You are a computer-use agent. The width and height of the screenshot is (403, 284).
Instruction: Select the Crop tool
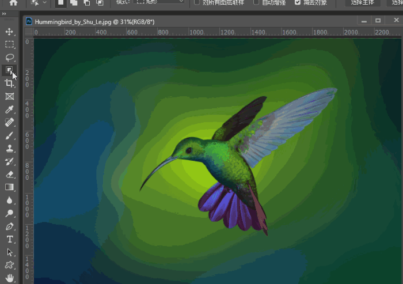click(9, 84)
